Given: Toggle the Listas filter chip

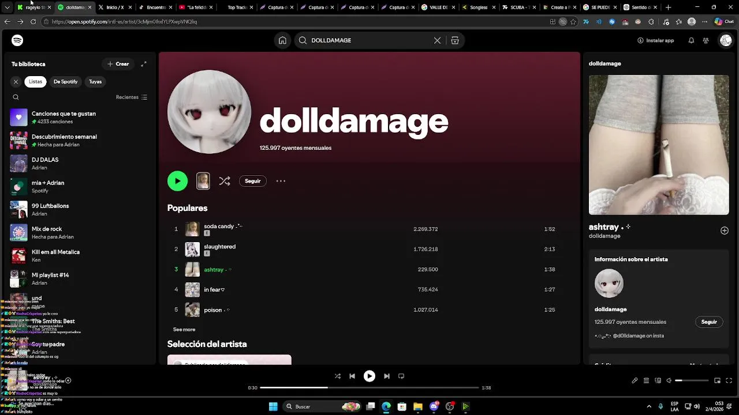Looking at the screenshot, I should pyautogui.click(x=36, y=82).
